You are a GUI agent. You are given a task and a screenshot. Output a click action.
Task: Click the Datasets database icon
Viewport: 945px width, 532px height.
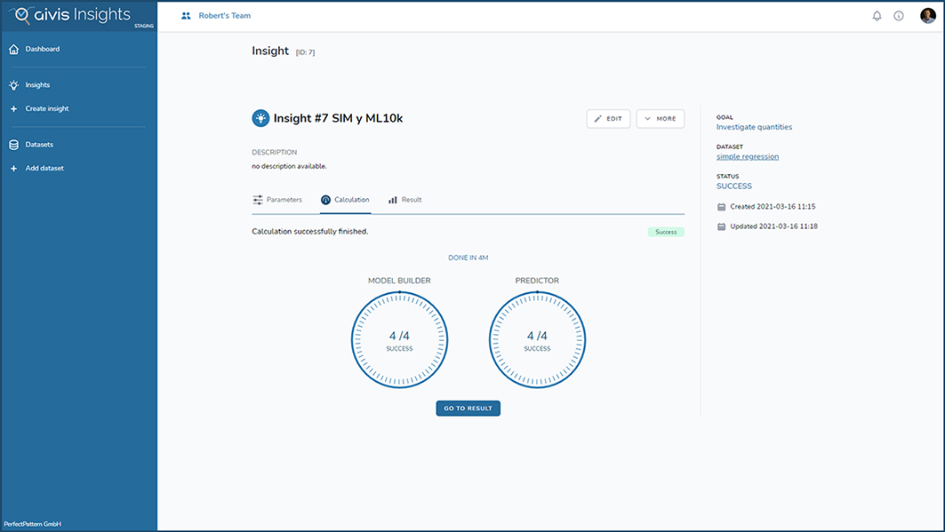(13, 145)
